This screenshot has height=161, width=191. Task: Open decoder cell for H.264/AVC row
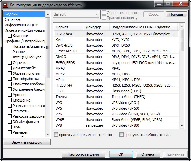pos(94,34)
